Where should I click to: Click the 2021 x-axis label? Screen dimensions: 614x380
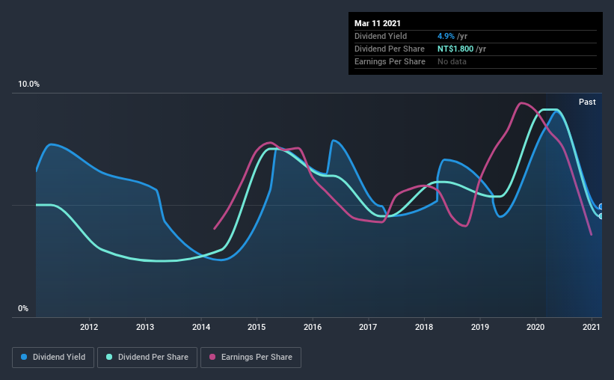pos(592,327)
